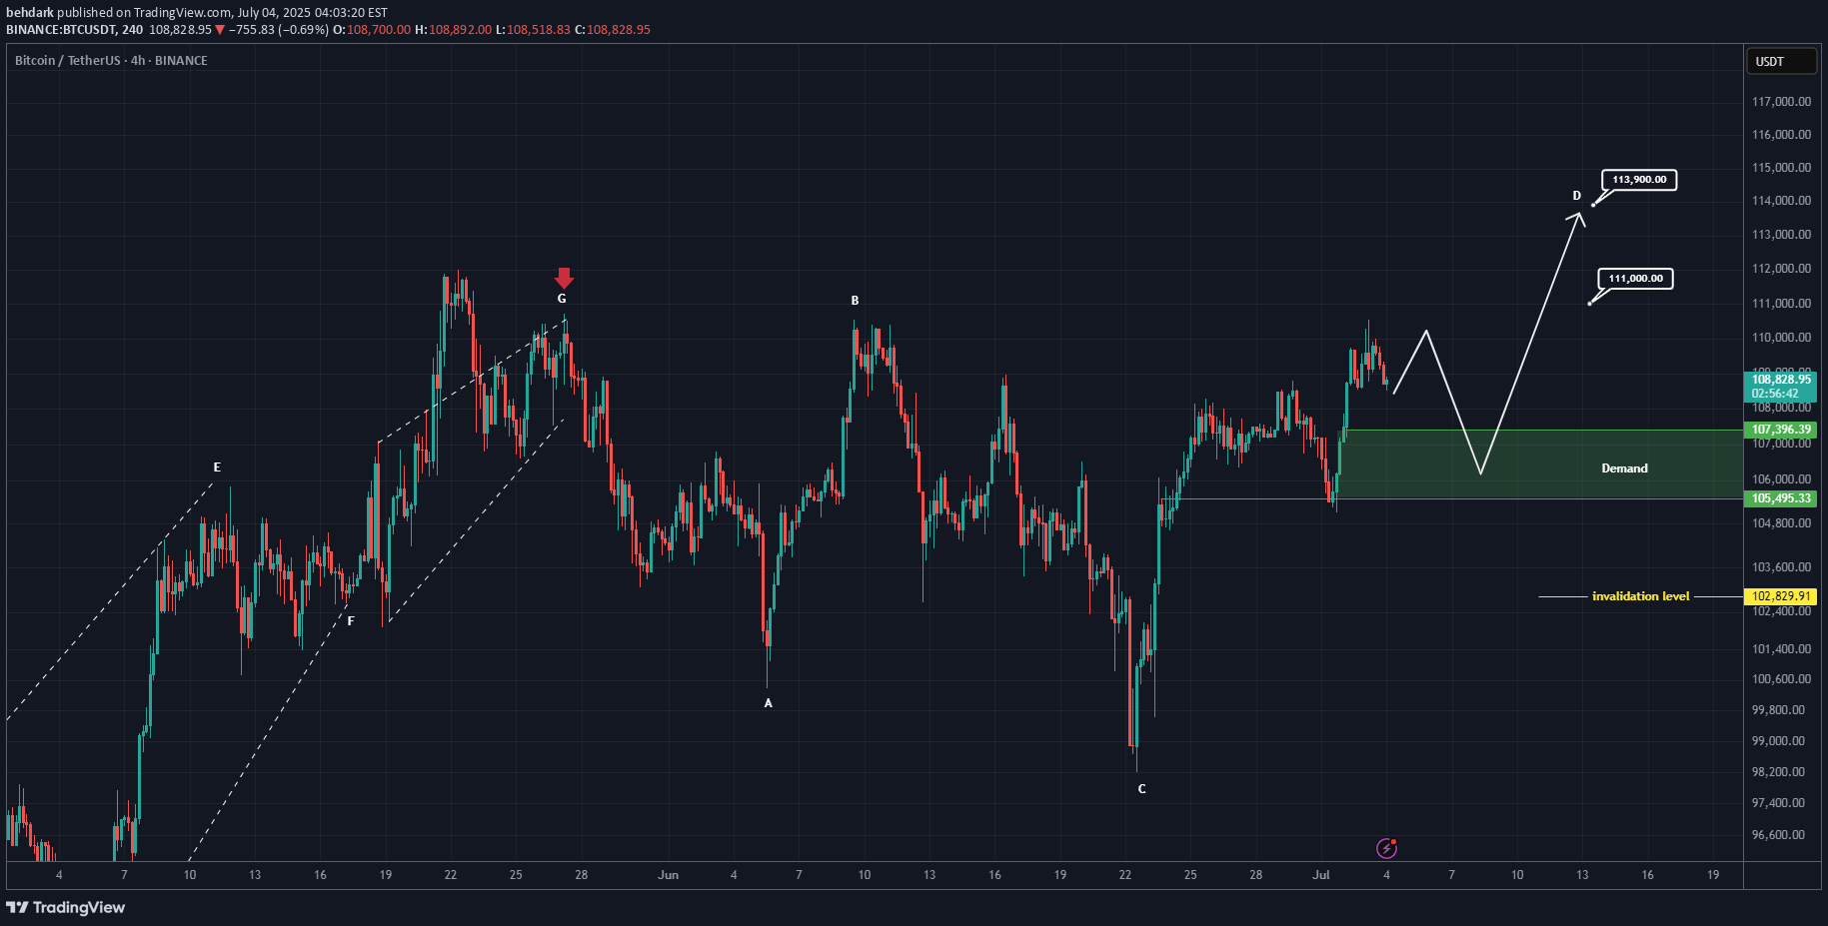Click the wave label F
Image resolution: width=1828 pixels, height=926 pixels.
(x=351, y=621)
